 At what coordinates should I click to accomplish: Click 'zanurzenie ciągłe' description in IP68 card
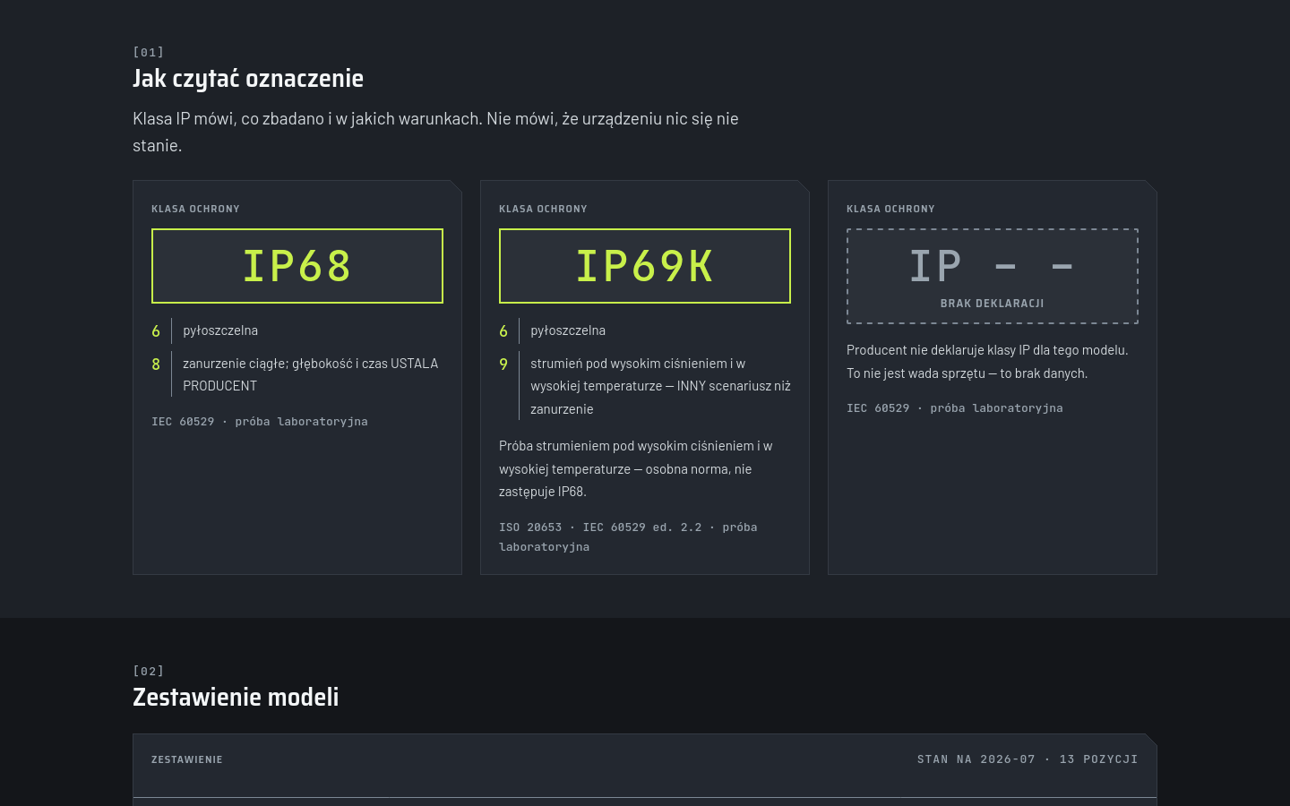[311, 374]
